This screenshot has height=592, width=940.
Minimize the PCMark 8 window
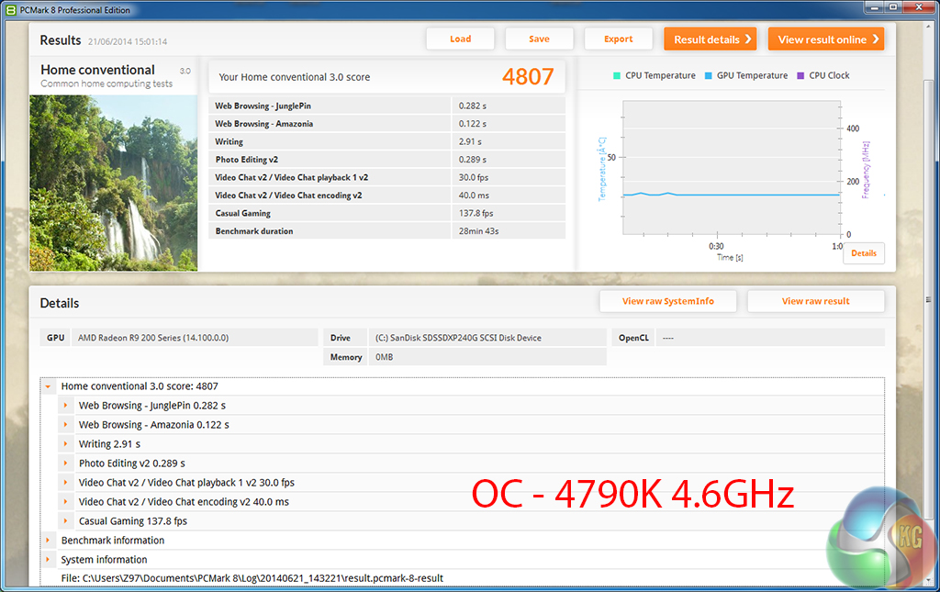click(x=875, y=7)
